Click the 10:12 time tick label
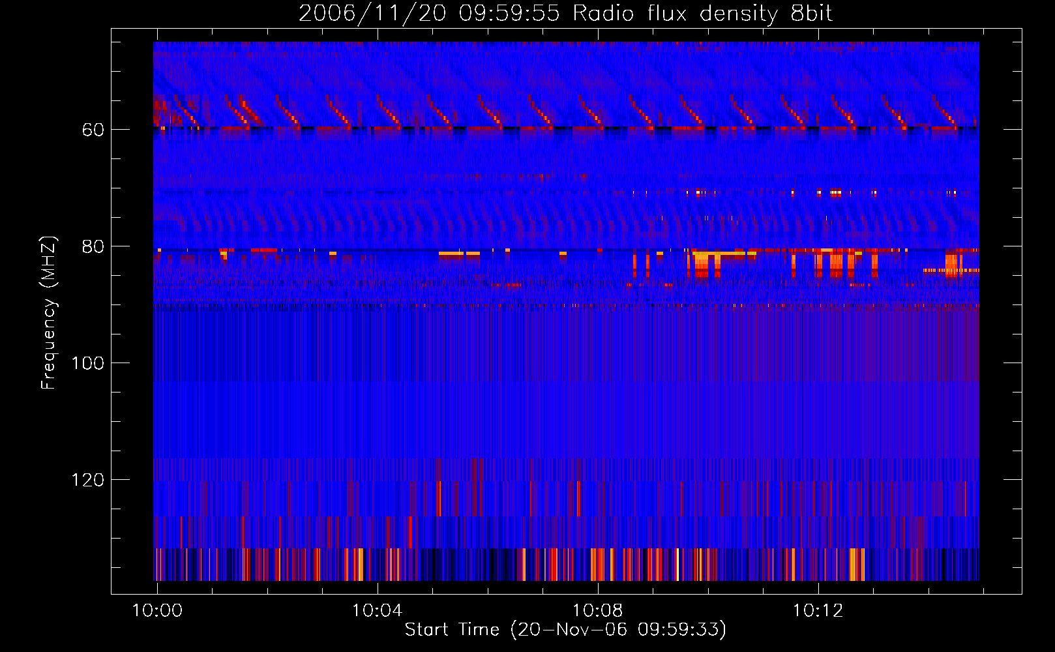The width and height of the screenshot is (1055, 652). 818,611
